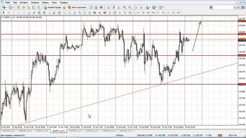Expand the new chart dropdown arrow
This screenshot has width=246, height=138.
(x=7, y=7)
